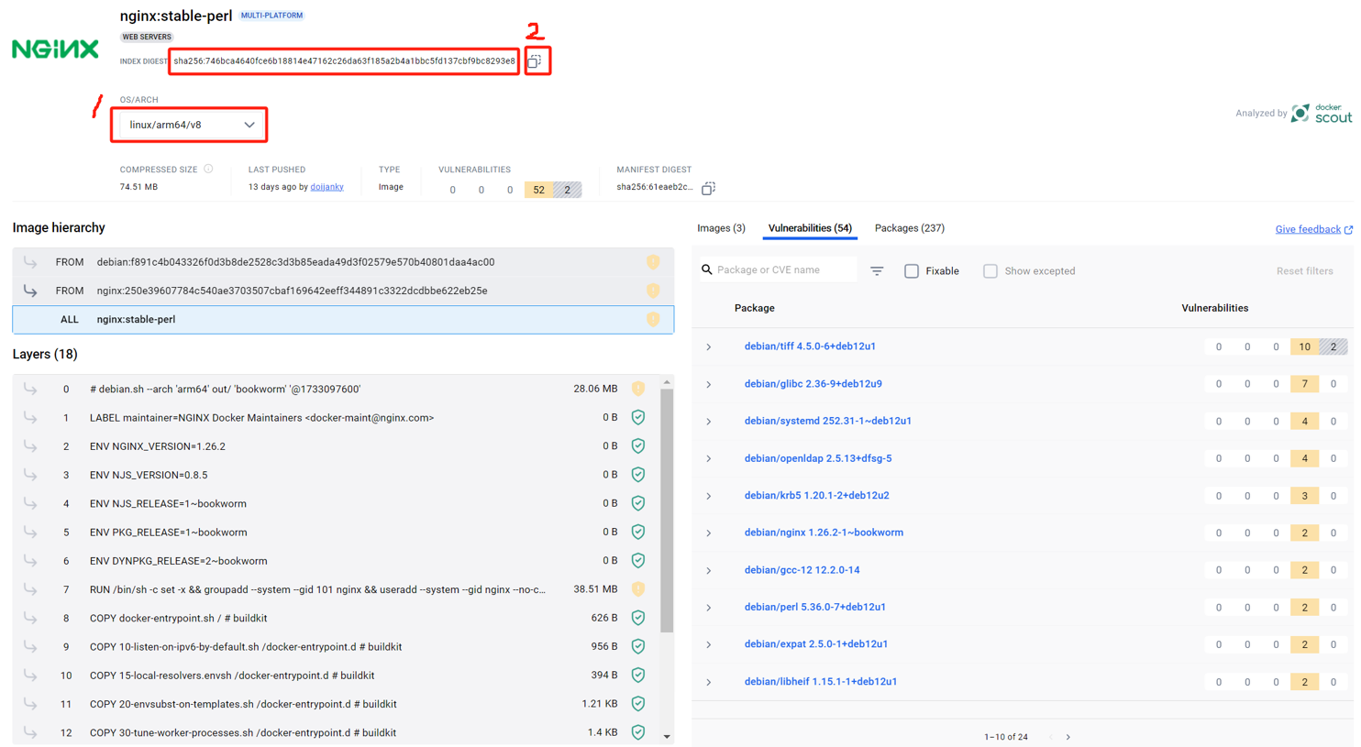Select the Vulnerabilities (54) tab
Viewport: 1361px width, 747px height.
[x=810, y=228]
